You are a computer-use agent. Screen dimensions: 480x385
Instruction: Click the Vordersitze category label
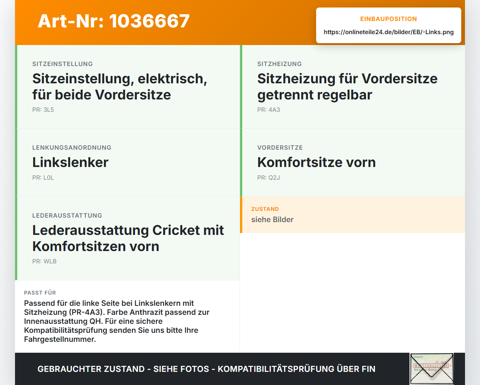tap(280, 147)
